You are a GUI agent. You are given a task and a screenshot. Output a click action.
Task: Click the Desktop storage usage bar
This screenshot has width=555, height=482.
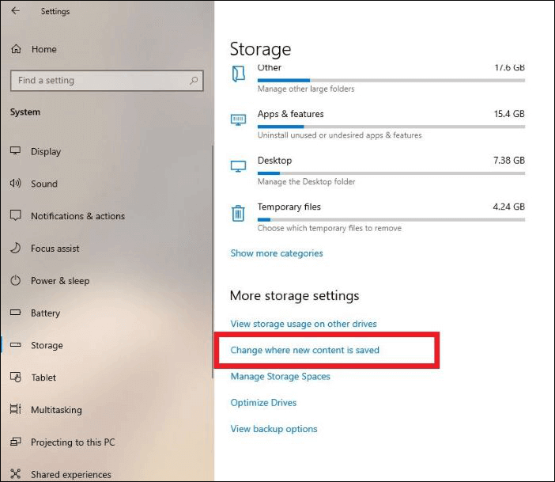391,173
